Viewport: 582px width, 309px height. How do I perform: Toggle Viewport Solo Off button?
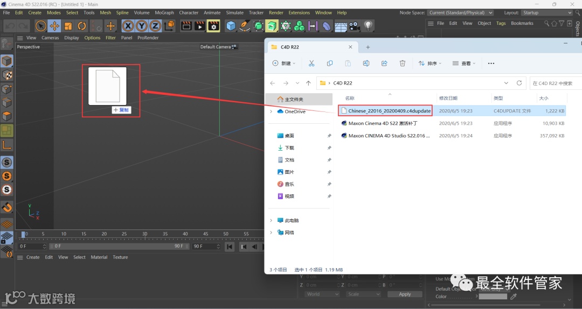(6, 163)
